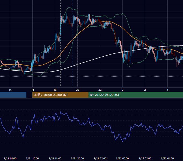
Task: Click the "3/21 20:00" date label
Action: [78, 158]
